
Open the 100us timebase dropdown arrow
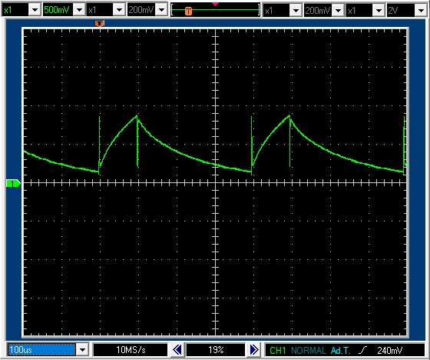point(82,350)
